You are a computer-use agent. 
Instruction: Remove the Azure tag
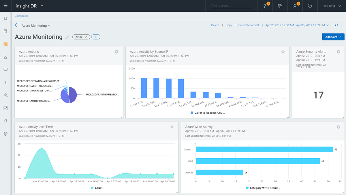pyautogui.click(x=86, y=37)
